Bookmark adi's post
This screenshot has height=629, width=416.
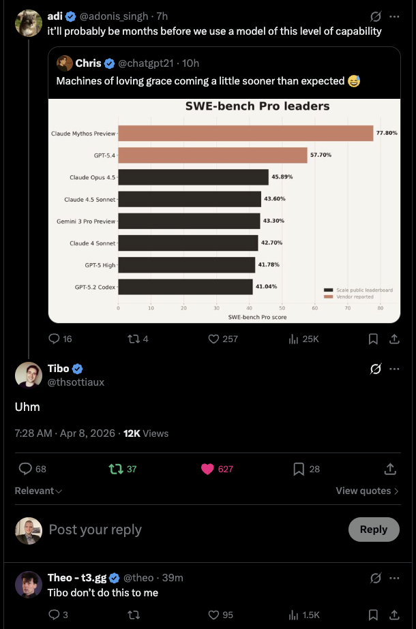click(x=373, y=339)
